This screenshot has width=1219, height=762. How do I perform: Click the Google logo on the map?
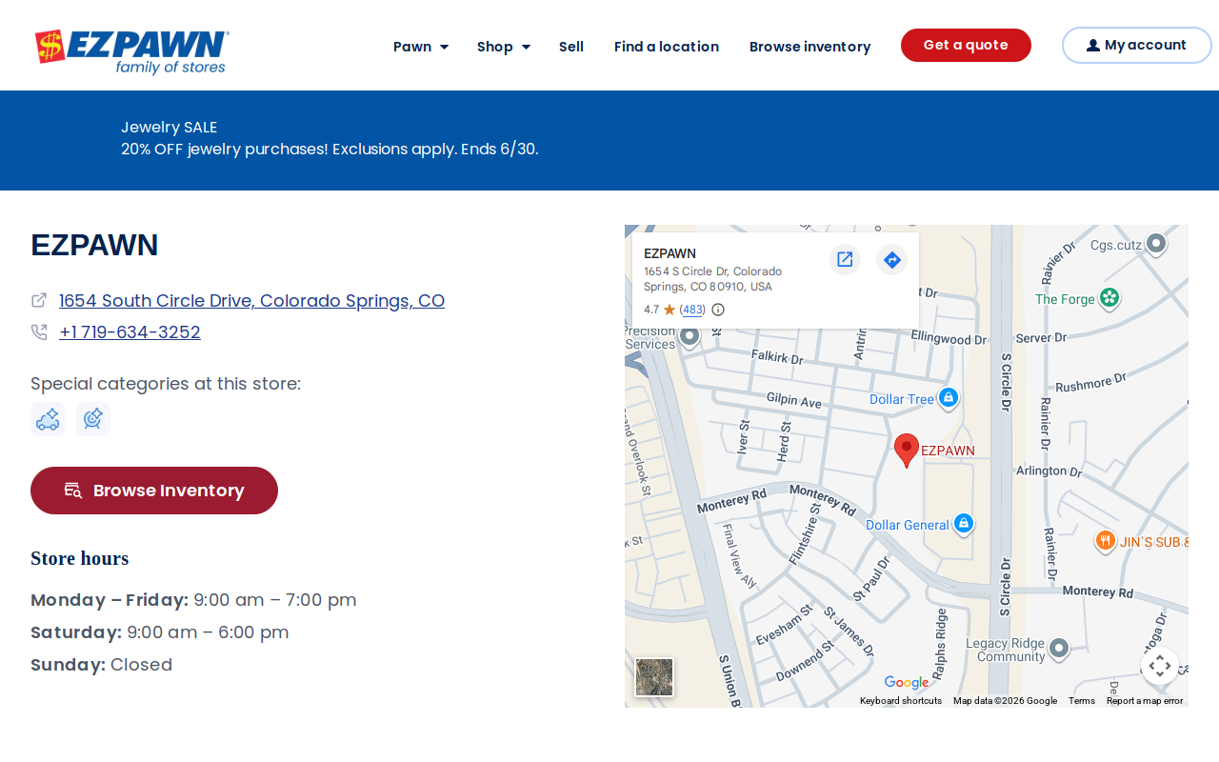(x=906, y=682)
